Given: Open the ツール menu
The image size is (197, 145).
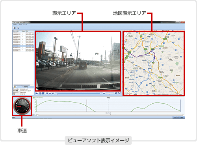Looking at the screenshot, I should point(20,25).
